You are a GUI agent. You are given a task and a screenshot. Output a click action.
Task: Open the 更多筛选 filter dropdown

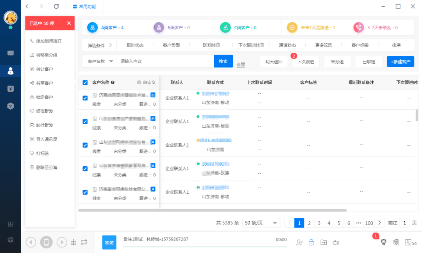(x=324, y=45)
